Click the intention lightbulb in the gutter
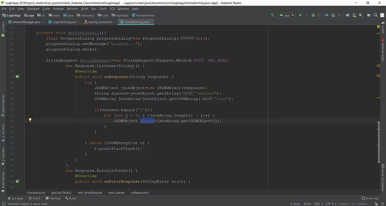The width and height of the screenshot is (386, 206). (x=30, y=120)
